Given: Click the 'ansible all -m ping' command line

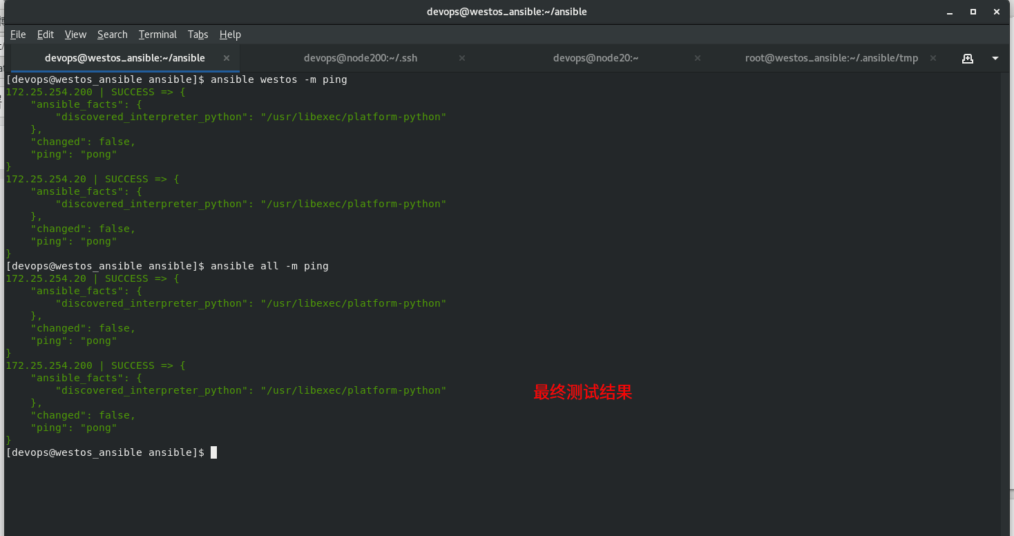Looking at the screenshot, I should click(167, 266).
